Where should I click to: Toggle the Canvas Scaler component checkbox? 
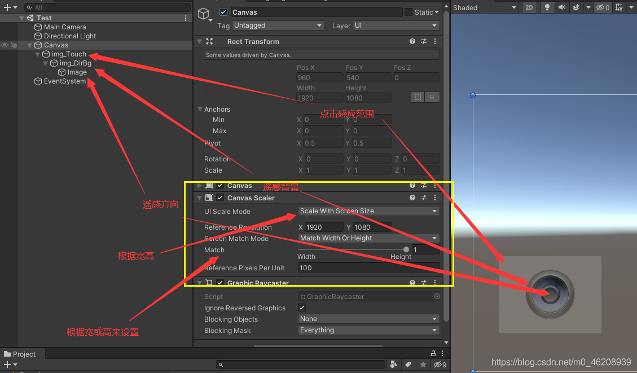(x=220, y=198)
